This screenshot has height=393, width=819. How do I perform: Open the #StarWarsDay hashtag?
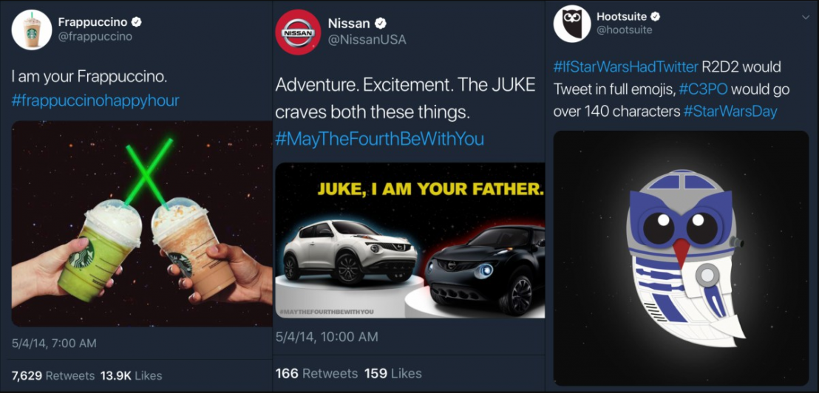click(730, 112)
